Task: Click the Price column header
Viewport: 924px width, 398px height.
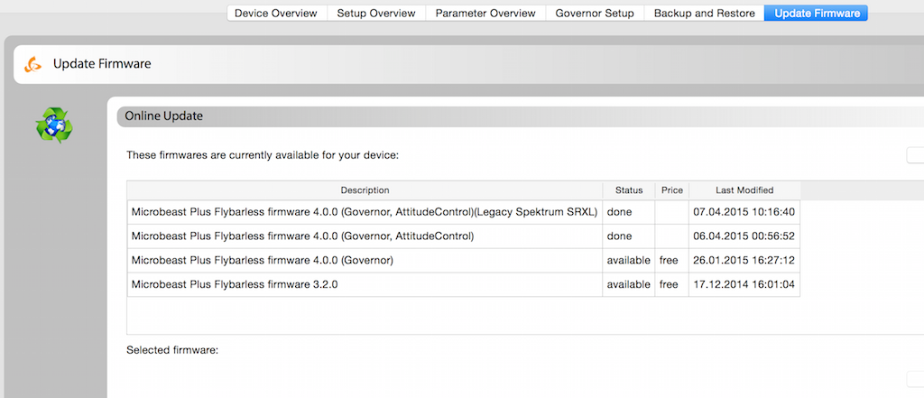Action: point(671,190)
